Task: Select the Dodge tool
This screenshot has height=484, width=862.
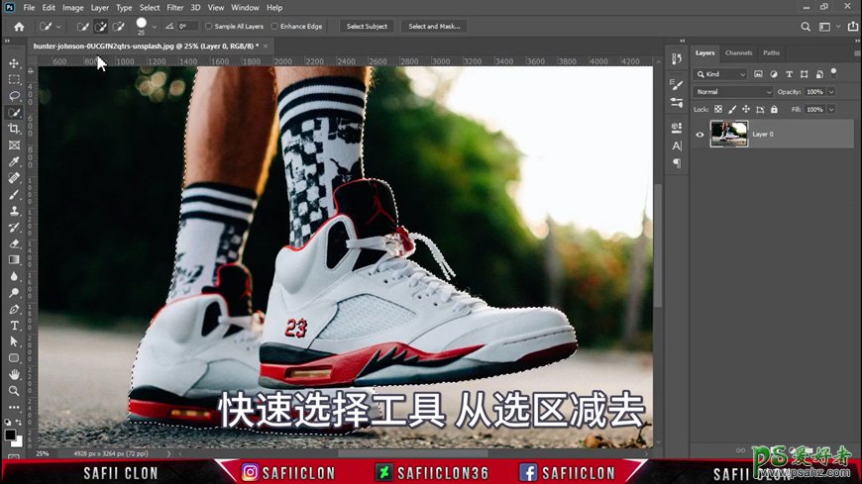Action: 14,292
